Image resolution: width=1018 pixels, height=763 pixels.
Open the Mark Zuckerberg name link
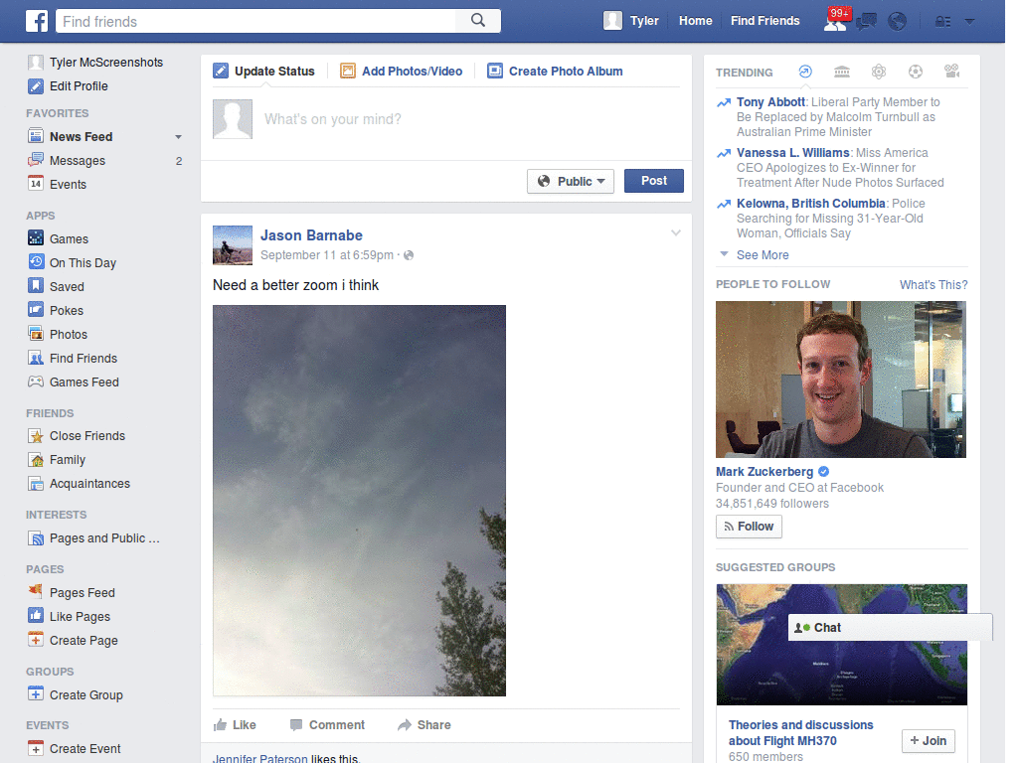click(764, 472)
